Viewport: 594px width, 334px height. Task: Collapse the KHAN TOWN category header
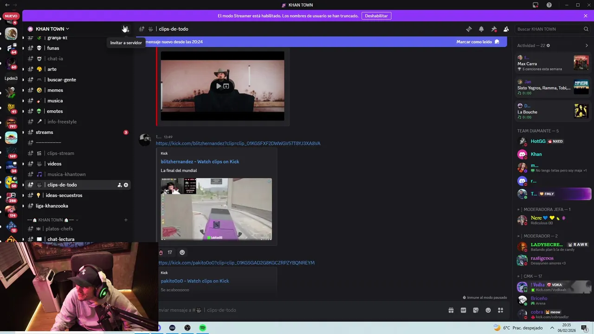coord(53,220)
